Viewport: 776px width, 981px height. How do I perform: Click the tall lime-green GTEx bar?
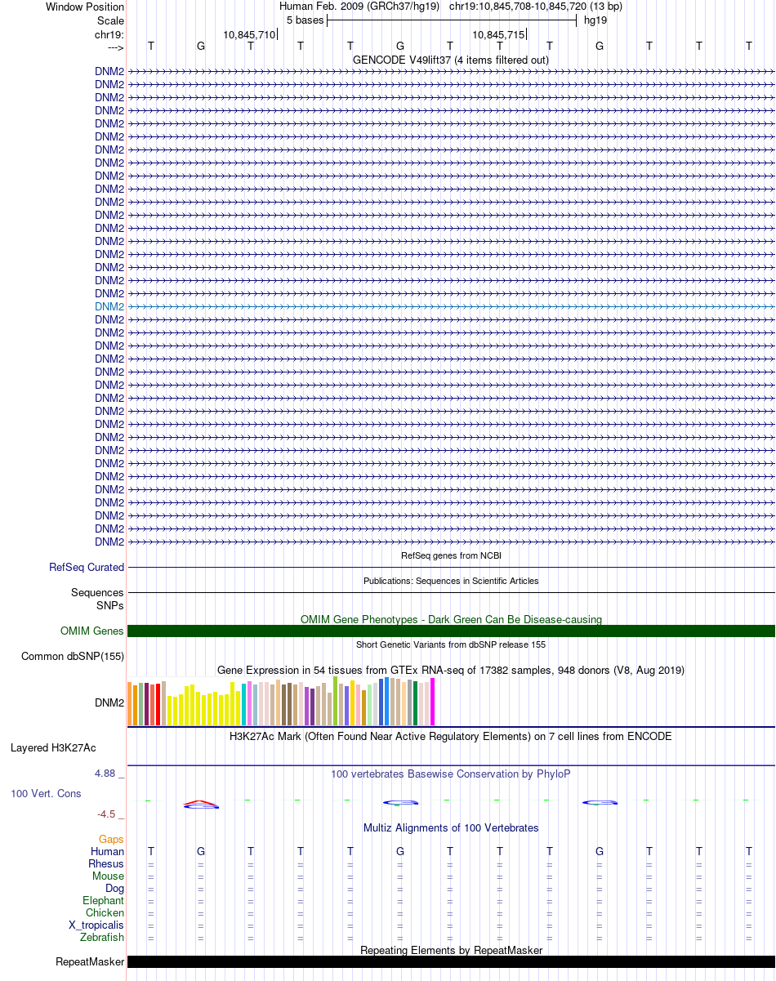336,701
